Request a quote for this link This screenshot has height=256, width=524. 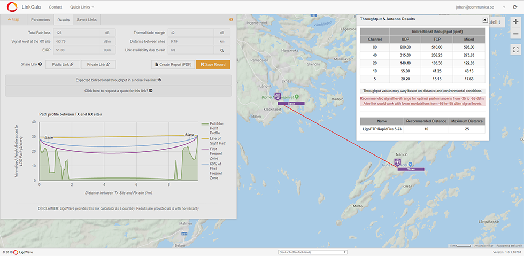tap(118, 91)
